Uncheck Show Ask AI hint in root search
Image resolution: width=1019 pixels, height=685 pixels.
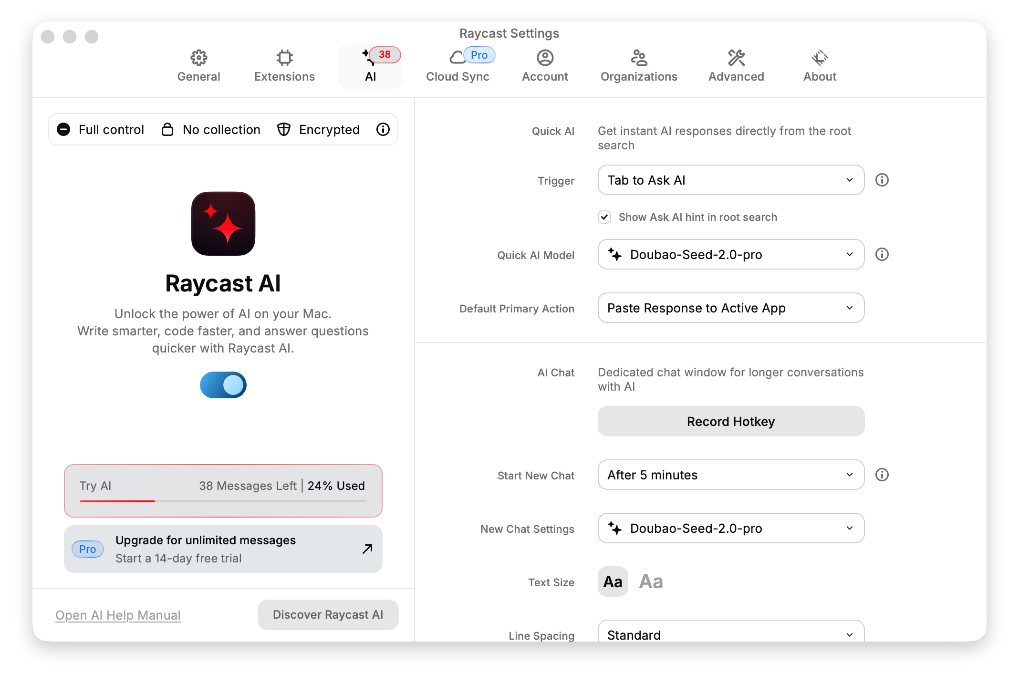click(x=604, y=217)
